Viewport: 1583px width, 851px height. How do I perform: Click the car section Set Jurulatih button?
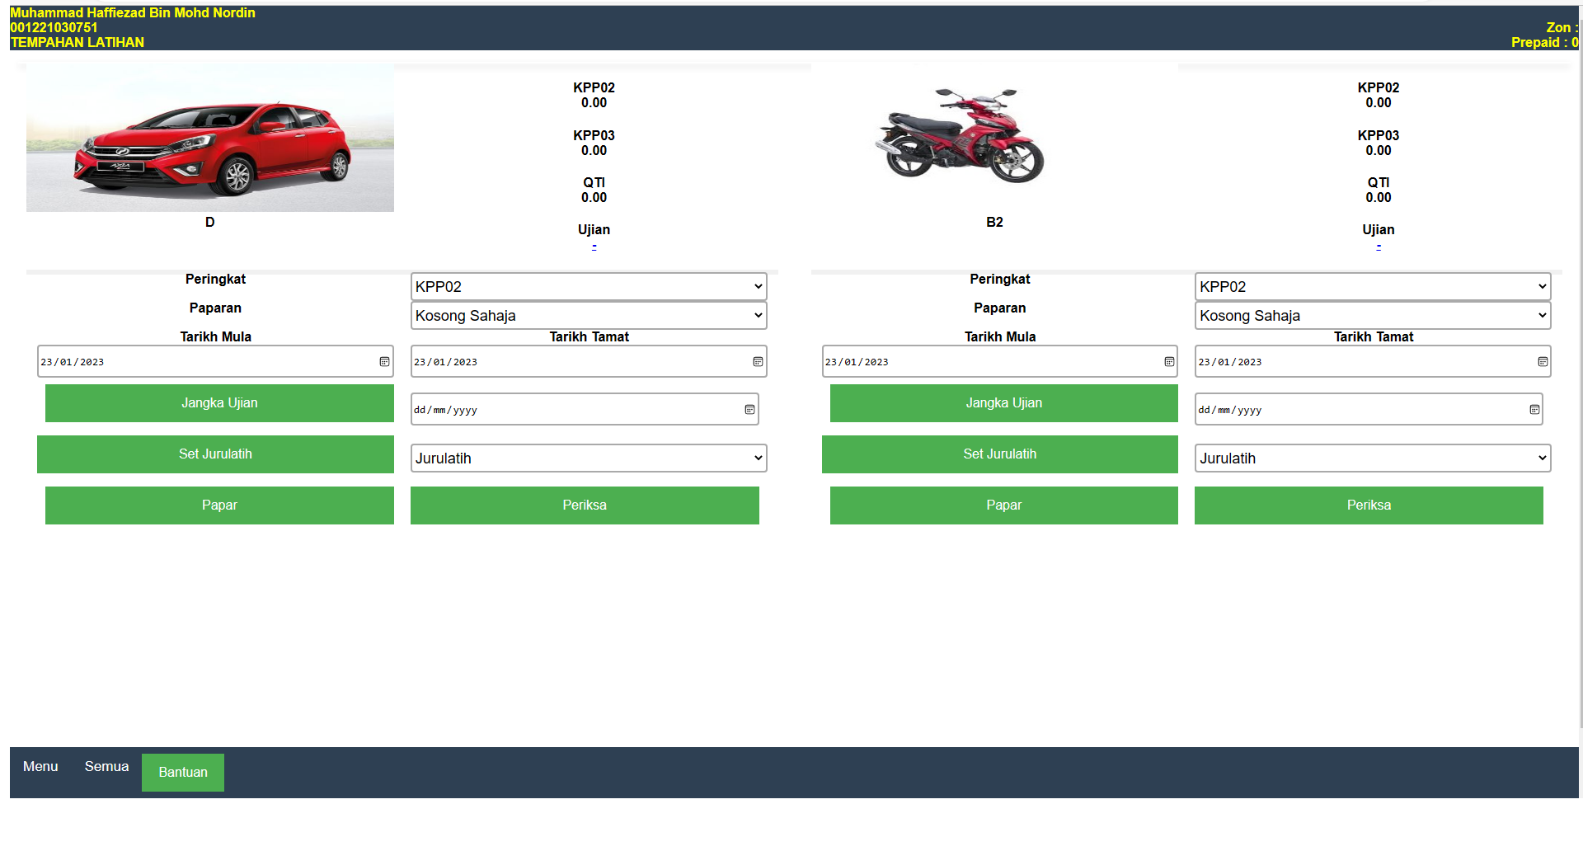(x=215, y=454)
